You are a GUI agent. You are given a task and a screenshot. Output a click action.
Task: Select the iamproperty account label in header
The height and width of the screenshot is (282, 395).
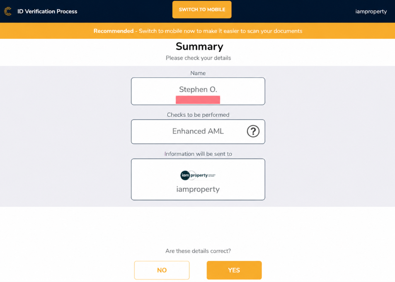(x=371, y=11)
